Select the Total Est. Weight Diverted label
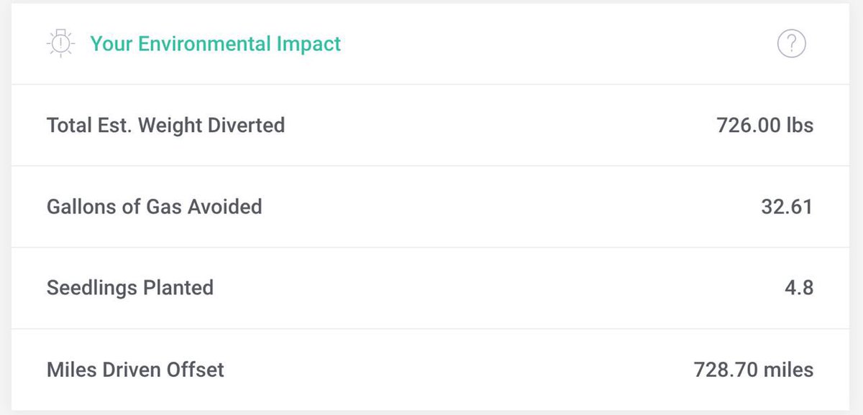863x415 pixels. (165, 125)
